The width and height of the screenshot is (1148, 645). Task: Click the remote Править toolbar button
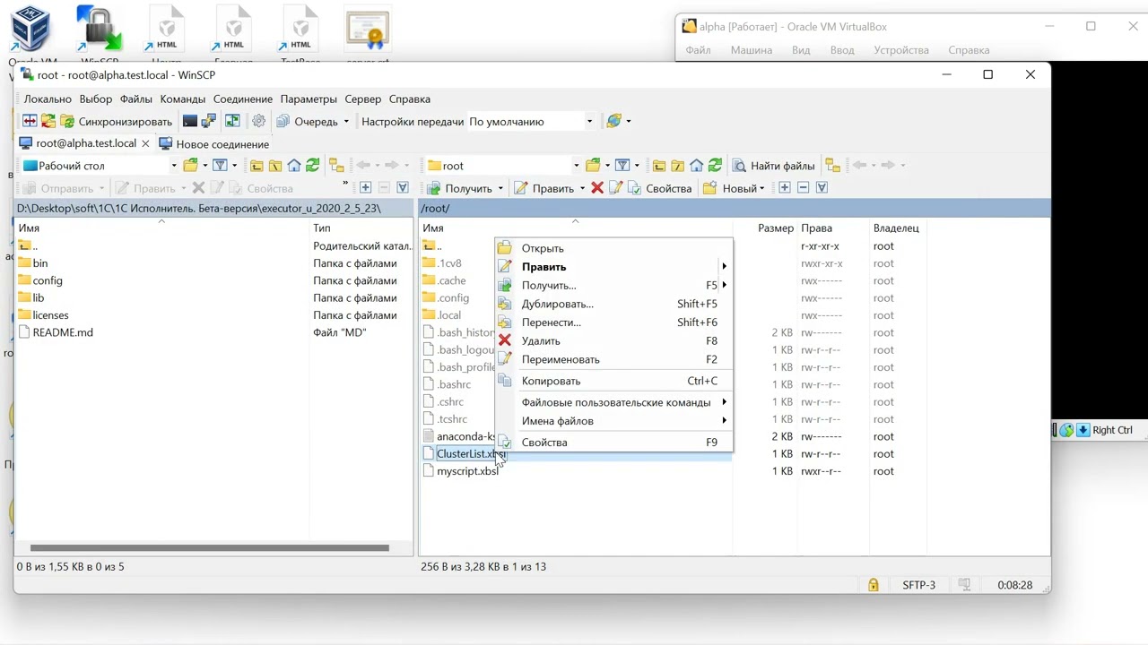[x=544, y=188]
